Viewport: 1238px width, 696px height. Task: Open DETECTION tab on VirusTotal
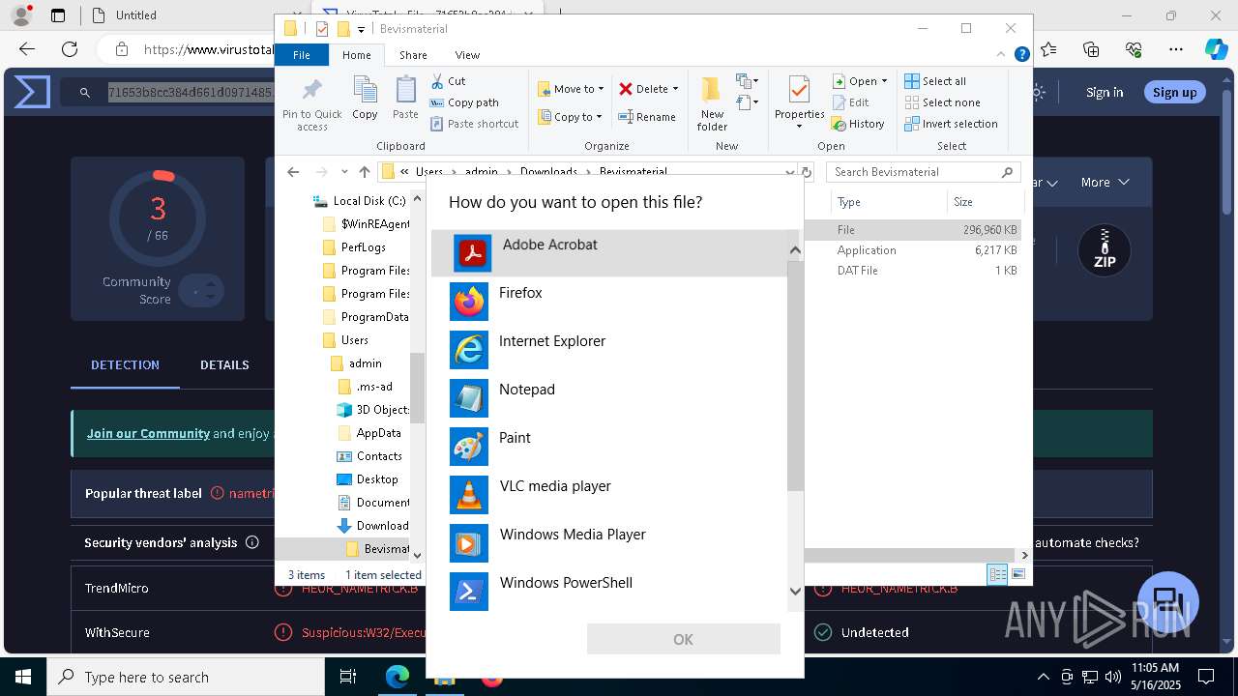coord(125,364)
